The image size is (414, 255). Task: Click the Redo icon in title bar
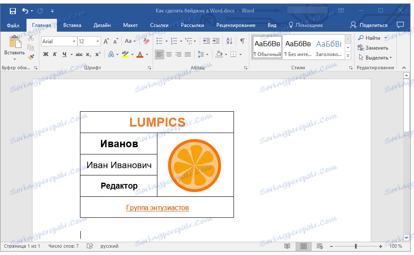(40, 11)
